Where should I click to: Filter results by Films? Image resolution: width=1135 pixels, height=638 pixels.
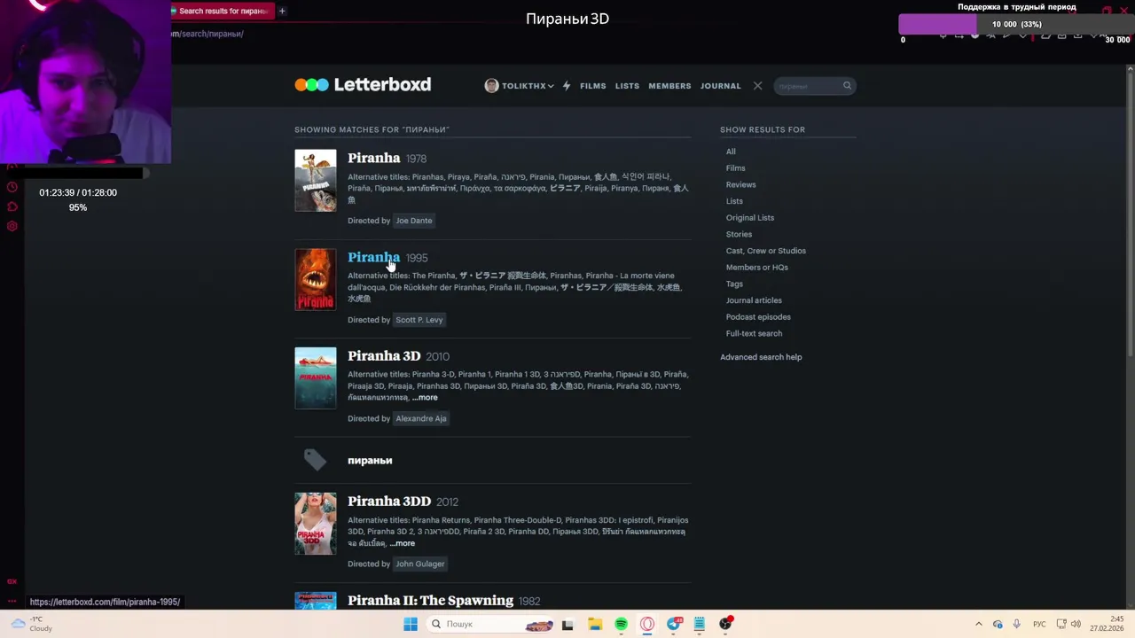(736, 168)
